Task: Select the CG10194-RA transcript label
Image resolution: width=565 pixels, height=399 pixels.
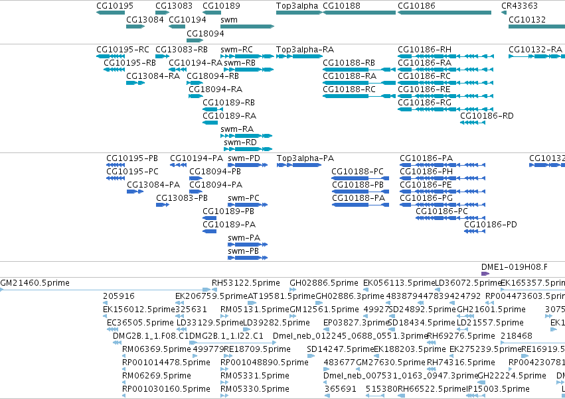Action: tap(195, 62)
